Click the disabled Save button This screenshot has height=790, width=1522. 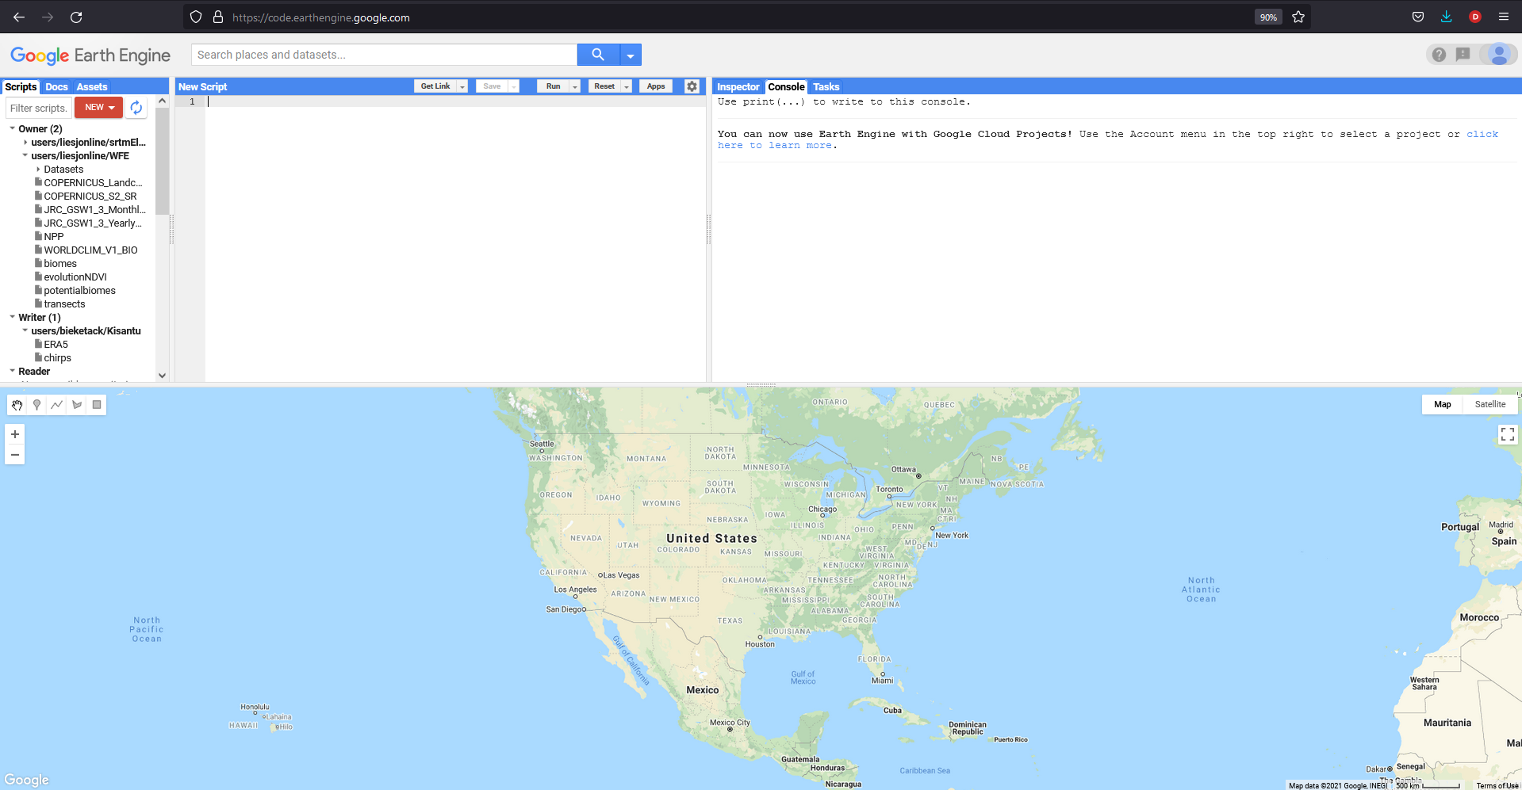(493, 86)
